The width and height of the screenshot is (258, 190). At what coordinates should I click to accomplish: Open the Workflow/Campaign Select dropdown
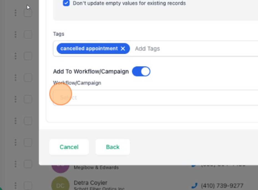(x=155, y=97)
